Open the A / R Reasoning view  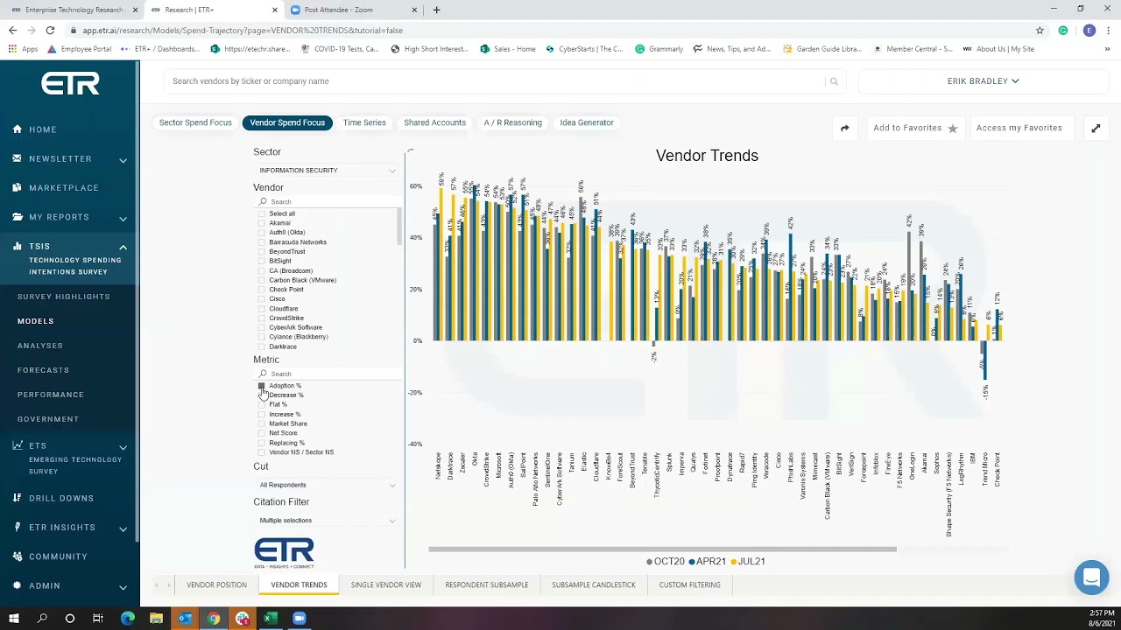tap(512, 122)
